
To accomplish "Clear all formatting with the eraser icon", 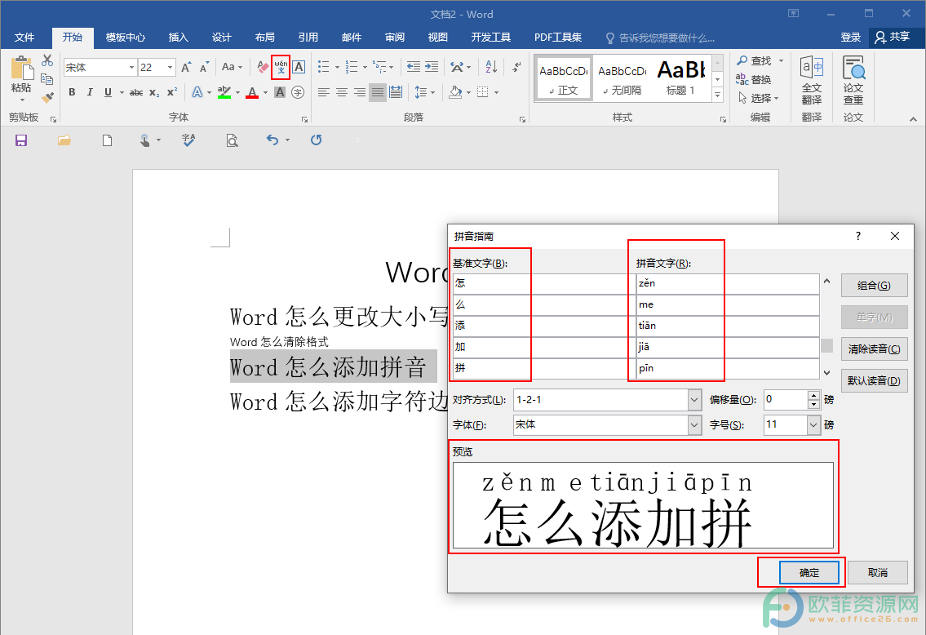I will point(263,68).
